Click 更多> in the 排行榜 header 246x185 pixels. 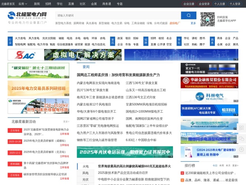click(x=235, y=166)
